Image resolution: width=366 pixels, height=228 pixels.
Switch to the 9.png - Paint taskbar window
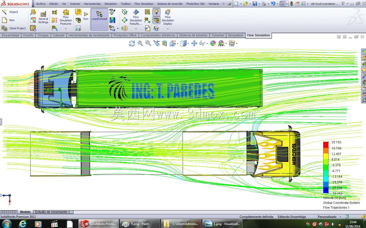(x=140, y=224)
